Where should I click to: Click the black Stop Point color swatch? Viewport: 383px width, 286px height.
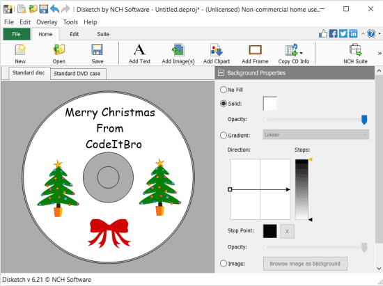coord(270,231)
